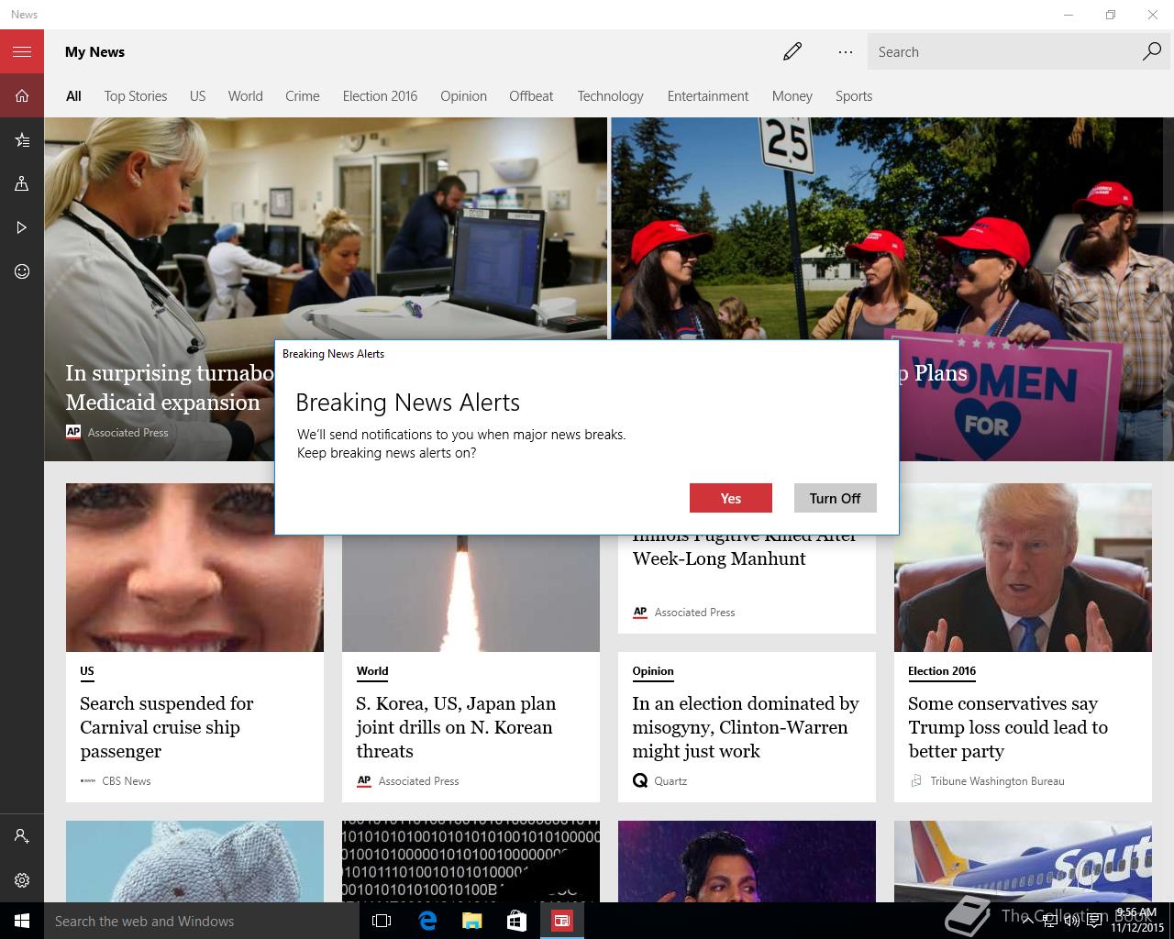Viewport: 1174px width, 939px height.
Task: Click Election 2016 label on Trump card
Action: (942, 671)
